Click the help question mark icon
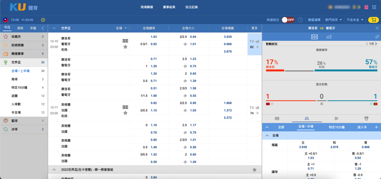This screenshot has width=381, height=179. [300, 20]
